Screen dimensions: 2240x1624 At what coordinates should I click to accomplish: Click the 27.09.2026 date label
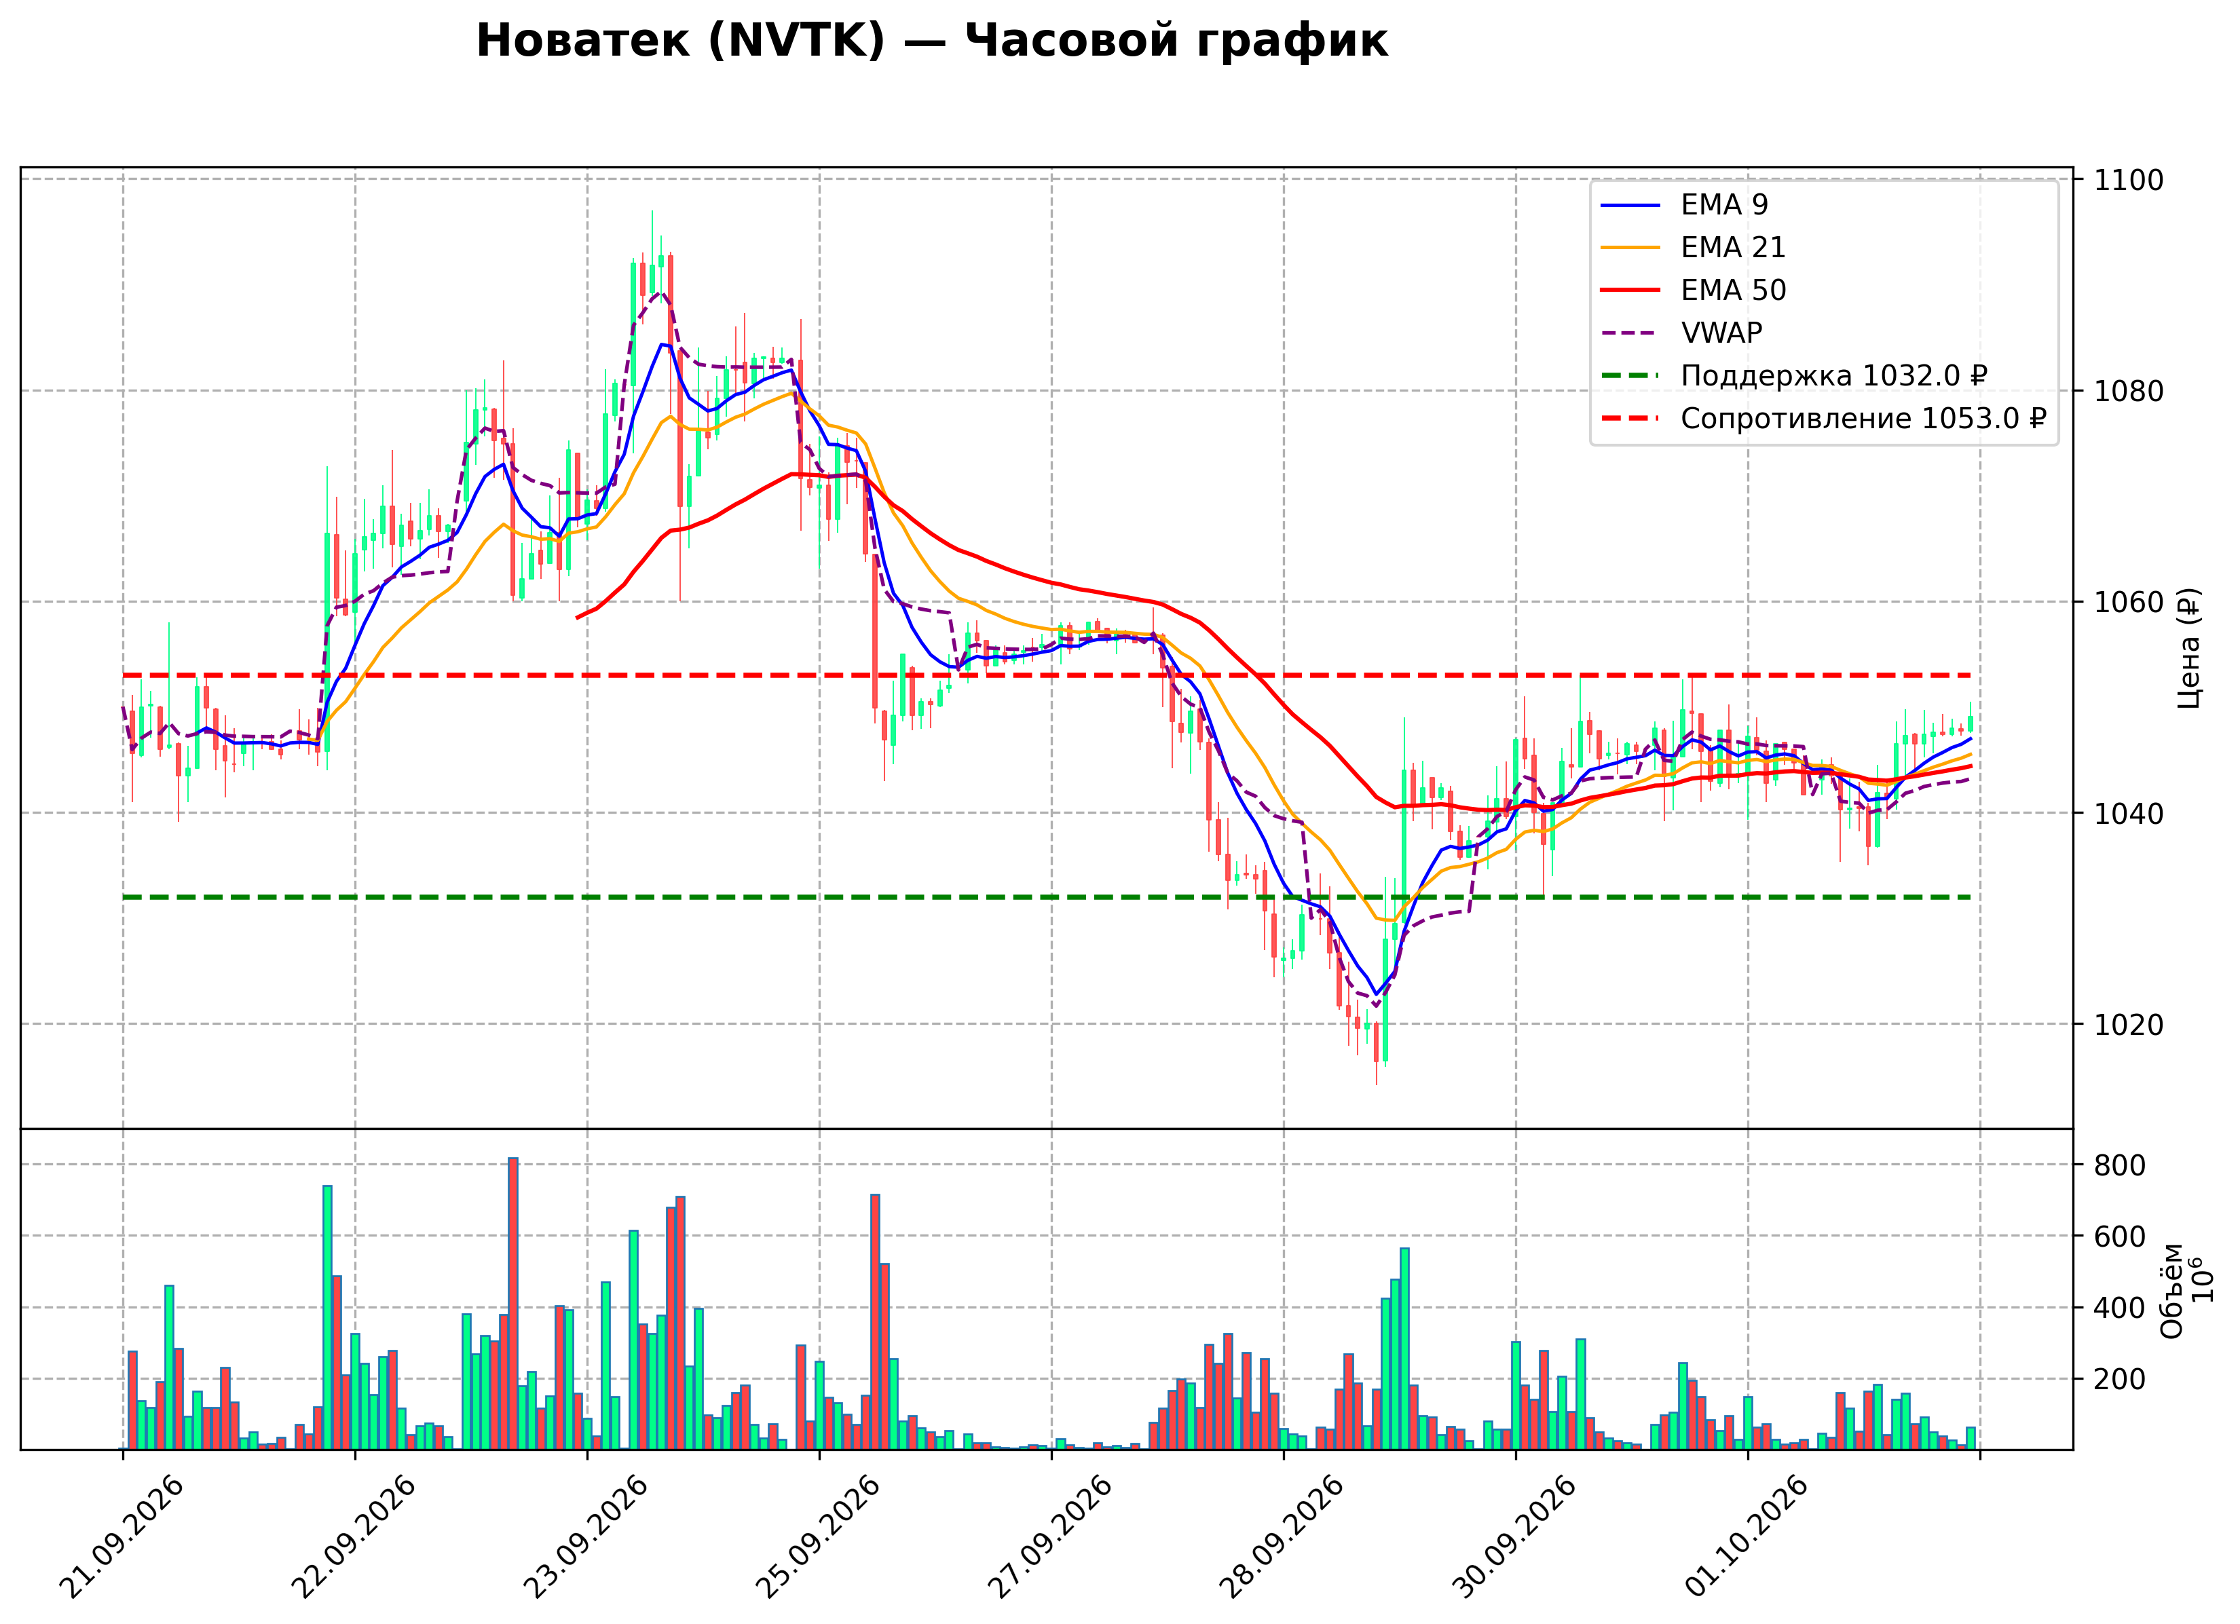1050,1537
